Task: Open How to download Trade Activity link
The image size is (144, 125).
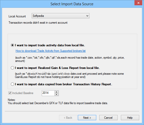Action: [x=51, y=51]
